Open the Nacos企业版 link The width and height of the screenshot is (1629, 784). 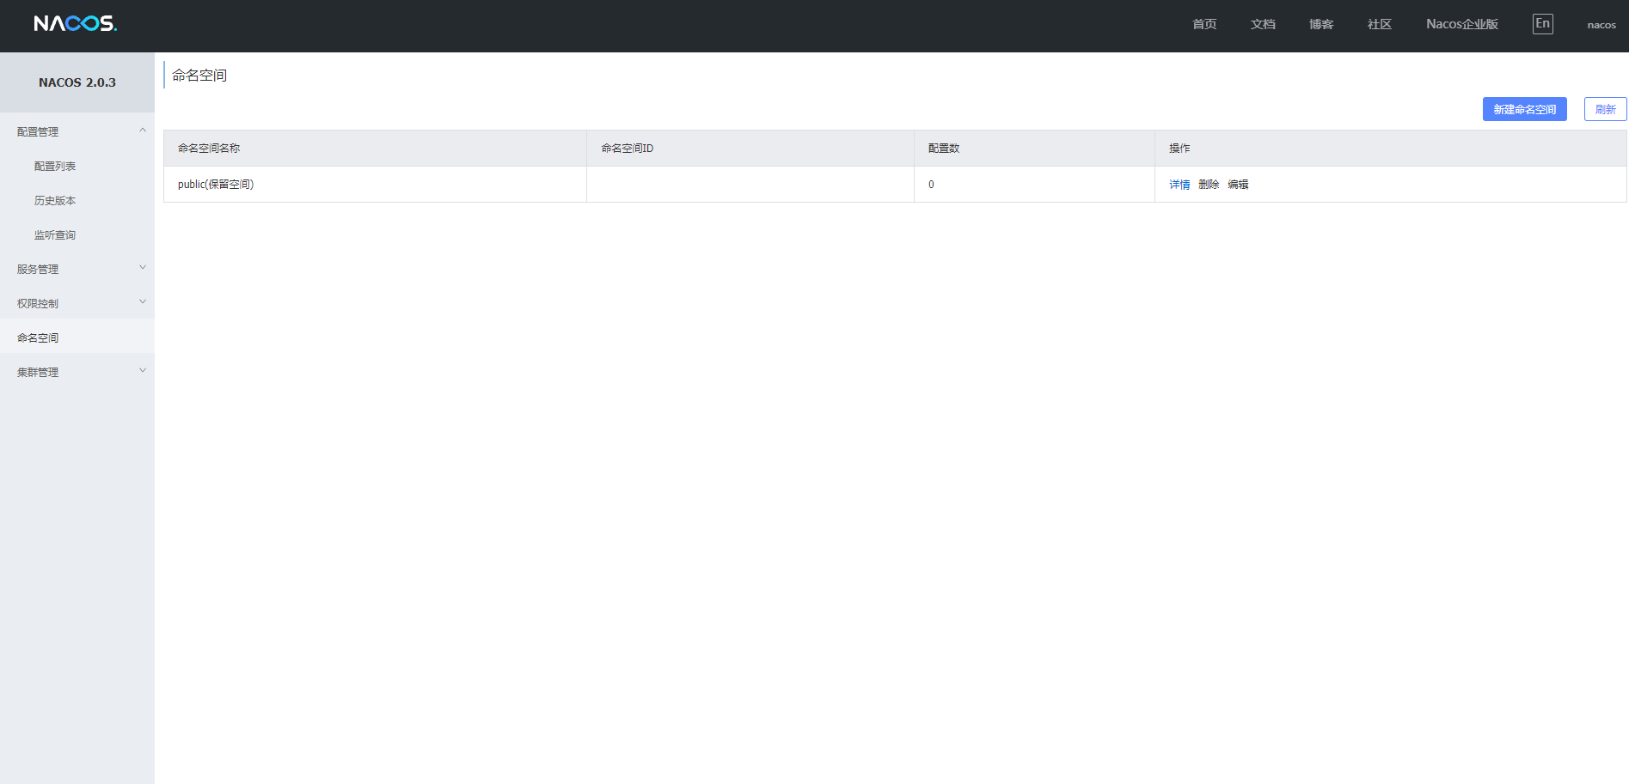pos(1462,24)
